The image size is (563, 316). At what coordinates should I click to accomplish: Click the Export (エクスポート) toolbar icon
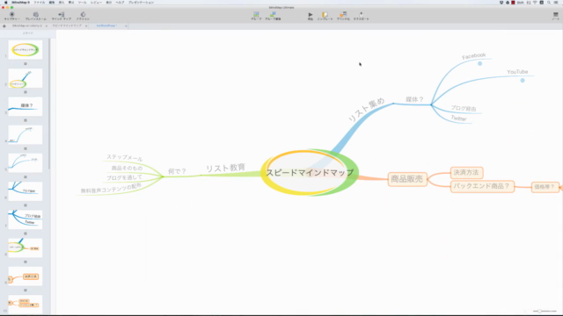point(361,16)
